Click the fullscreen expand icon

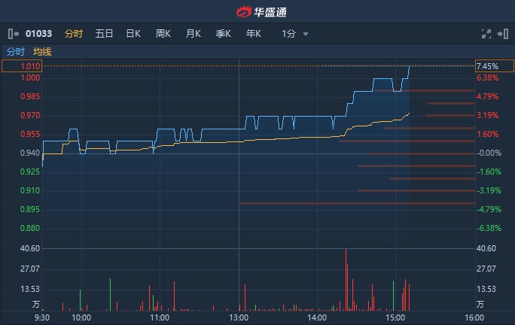486,34
